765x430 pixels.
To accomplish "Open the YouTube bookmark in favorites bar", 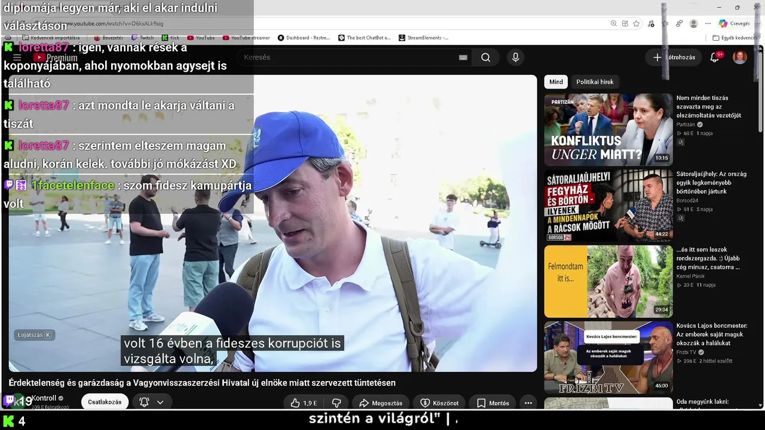I will click(x=201, y=38).
